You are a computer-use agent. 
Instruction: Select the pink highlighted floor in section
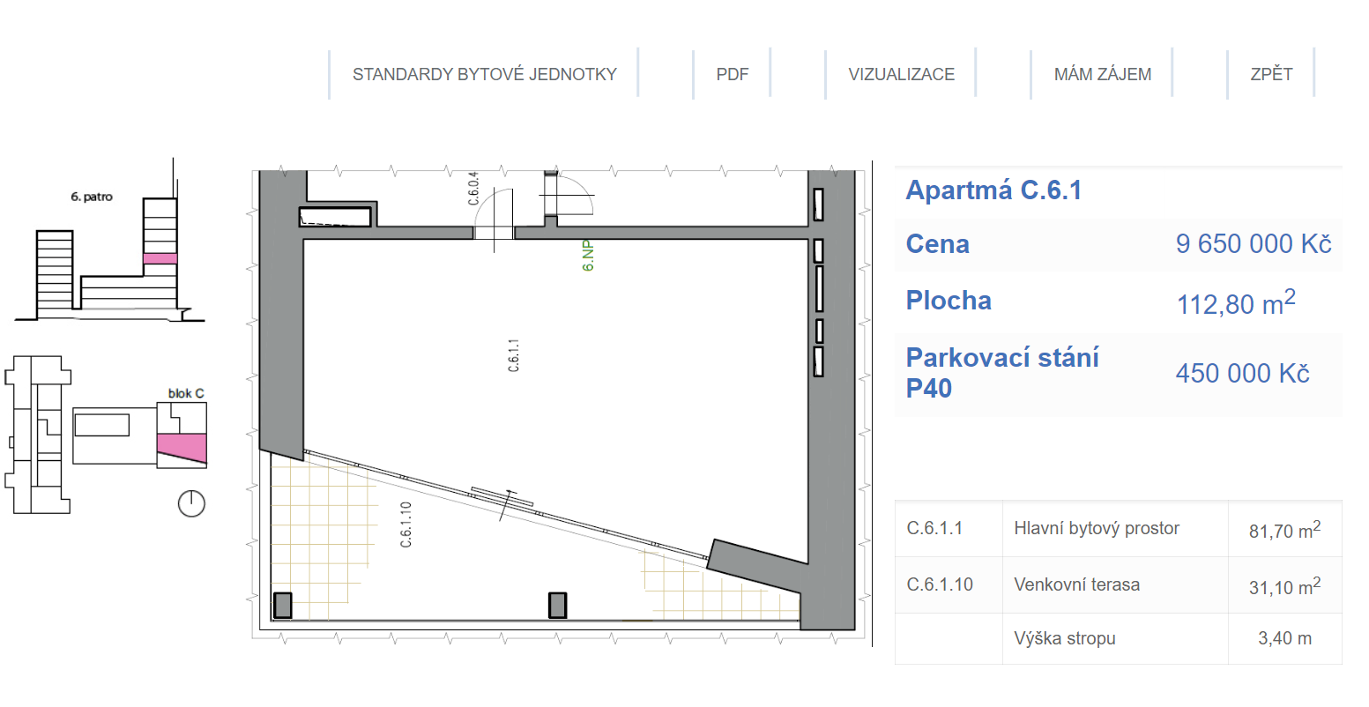click(160, 258)
